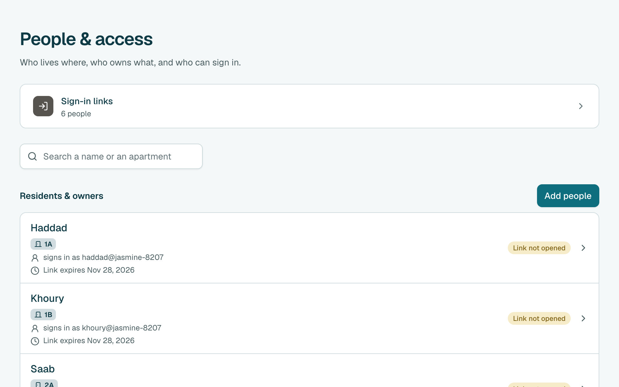This screenshot has width=619, height=387.
Task: Focus the name or apartment search field
Action: click(111, 156)
